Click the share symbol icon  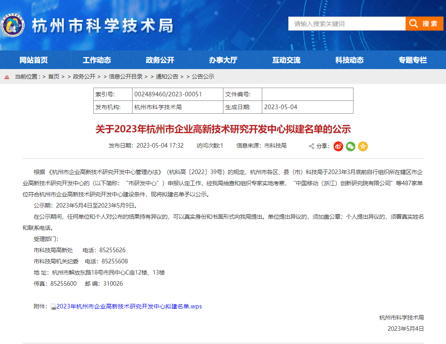311,146
